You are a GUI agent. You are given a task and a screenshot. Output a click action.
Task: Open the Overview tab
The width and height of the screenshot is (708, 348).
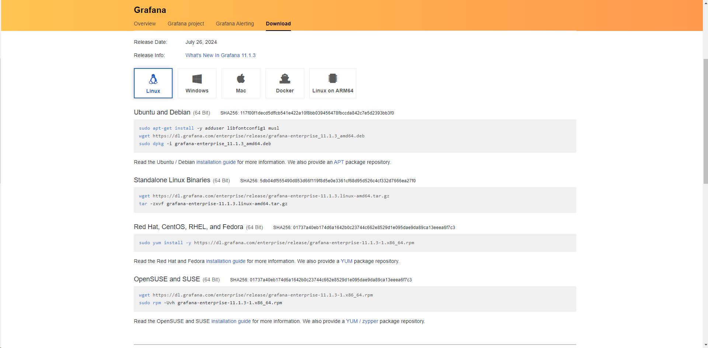[x=145, y=24]
